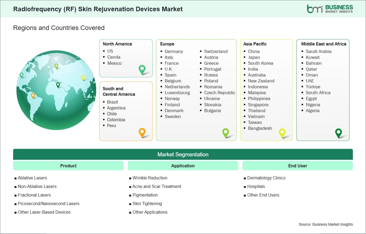Click the light green pin at top of globe
Image resolution: width=366 pixels, height=234 pixels.
coord(56,66)
